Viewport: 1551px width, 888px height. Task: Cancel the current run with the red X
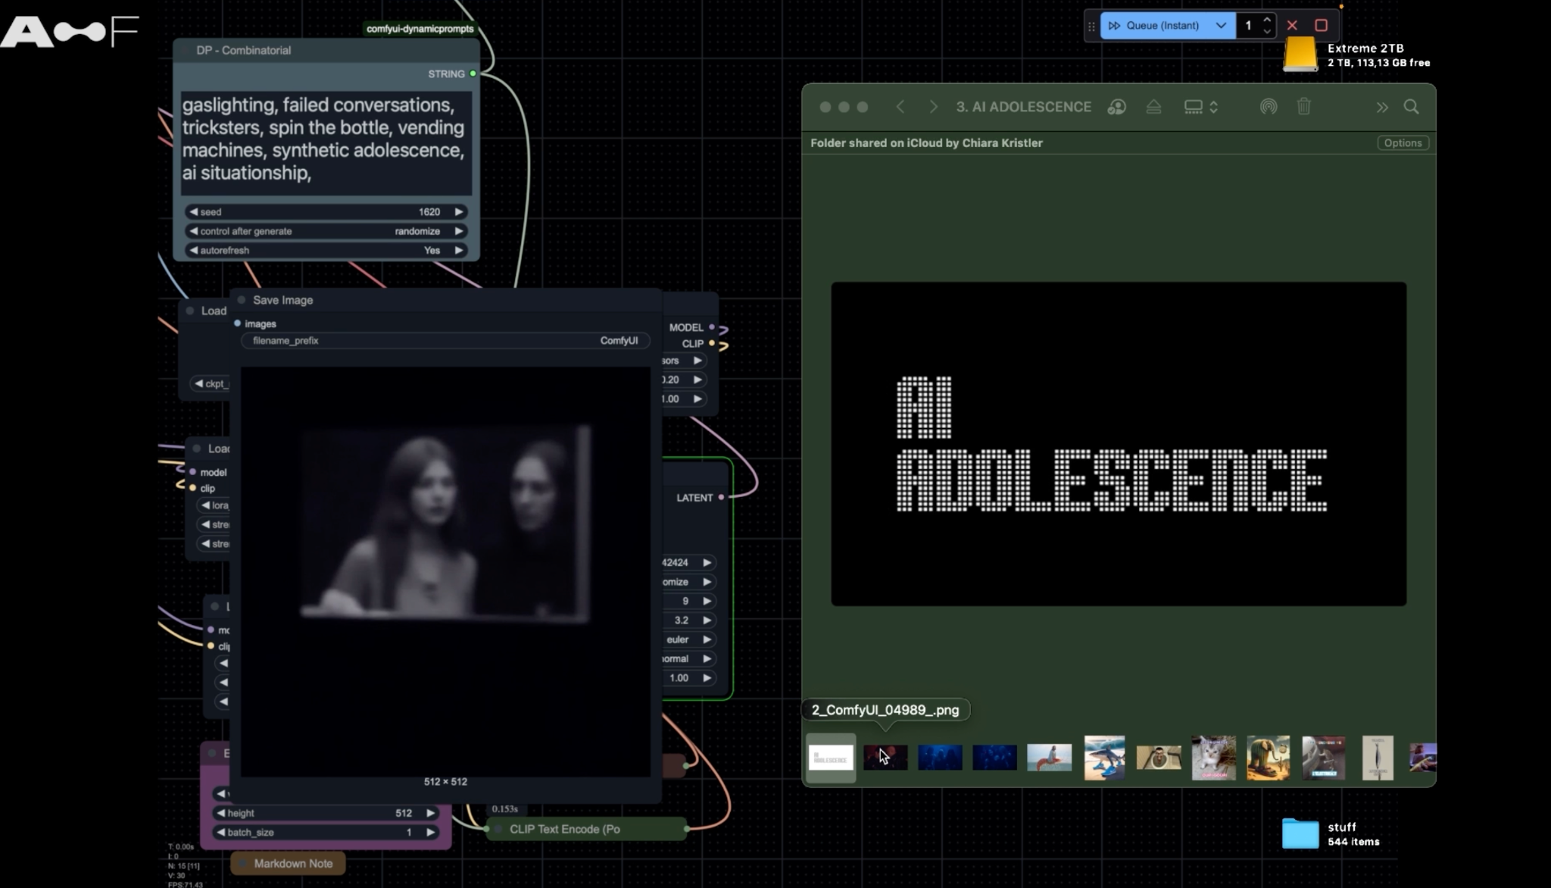1292,26
